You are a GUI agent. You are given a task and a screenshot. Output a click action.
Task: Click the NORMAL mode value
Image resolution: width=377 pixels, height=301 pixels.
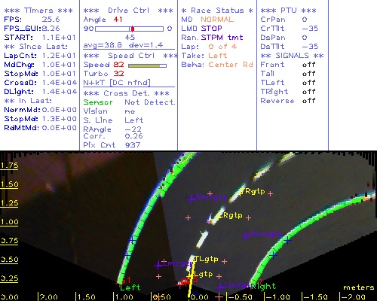point(217,20)
